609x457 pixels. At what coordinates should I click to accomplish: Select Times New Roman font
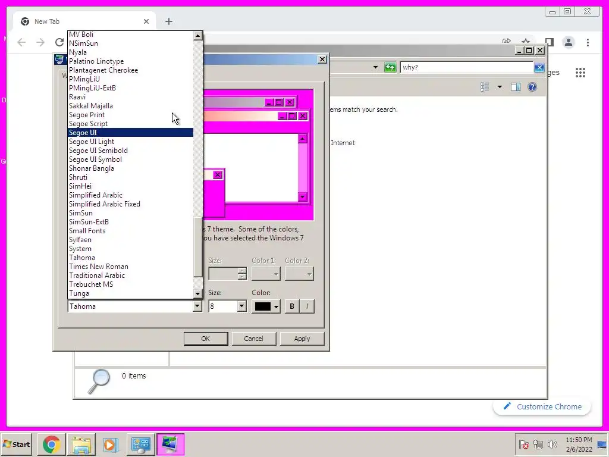[130, 267]
